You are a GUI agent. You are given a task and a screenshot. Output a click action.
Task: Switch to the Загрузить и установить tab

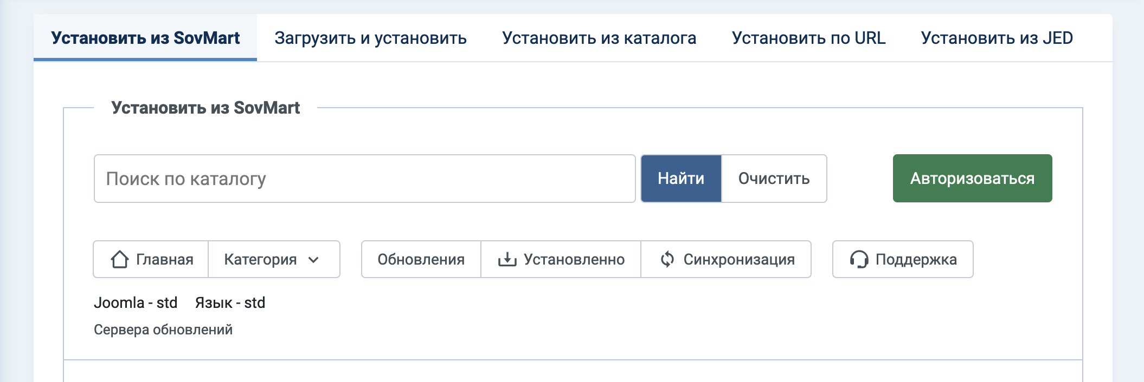370,37
